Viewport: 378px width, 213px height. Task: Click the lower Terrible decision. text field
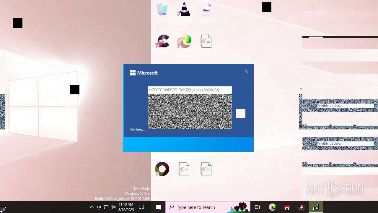tap(346, 143)
